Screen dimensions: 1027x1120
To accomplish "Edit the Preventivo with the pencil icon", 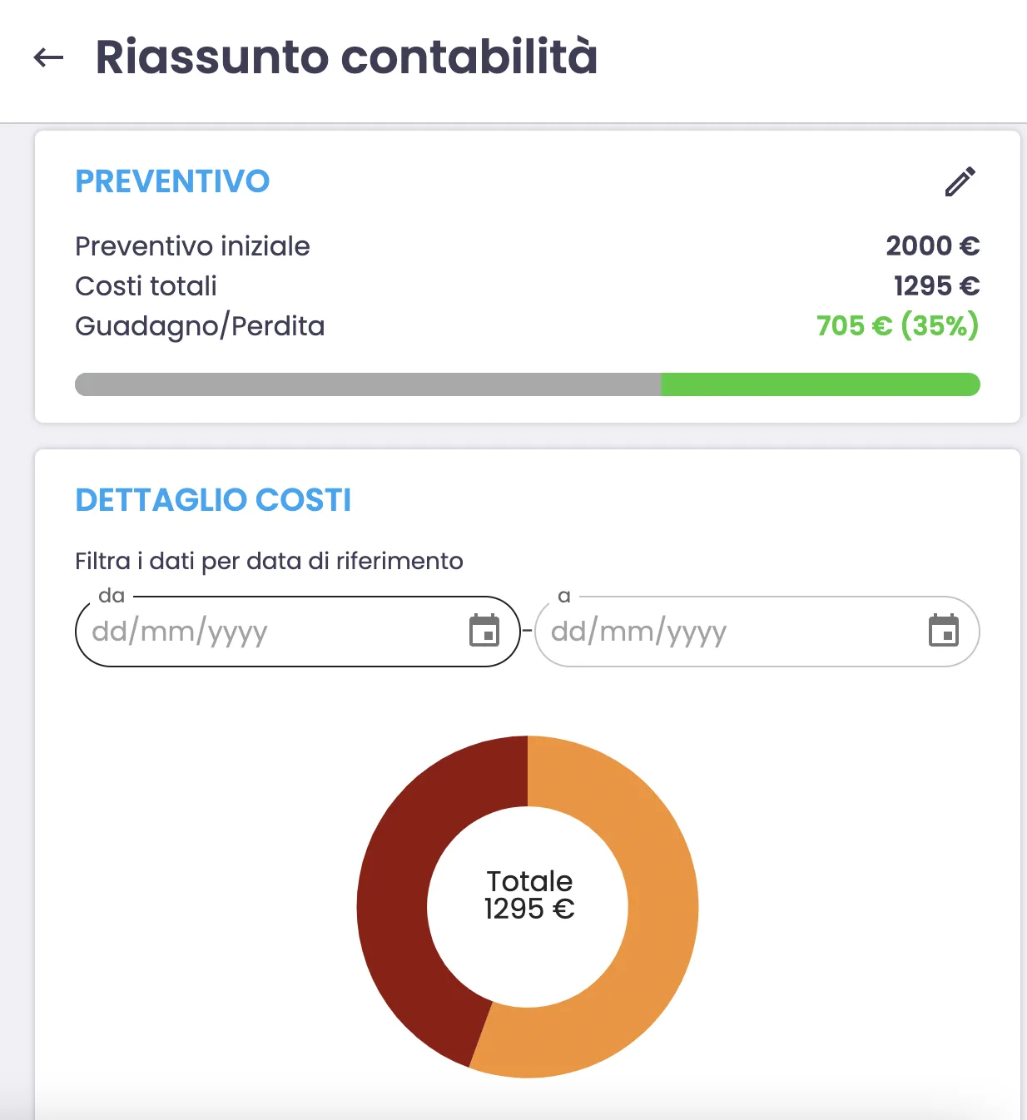I will 960,181.
